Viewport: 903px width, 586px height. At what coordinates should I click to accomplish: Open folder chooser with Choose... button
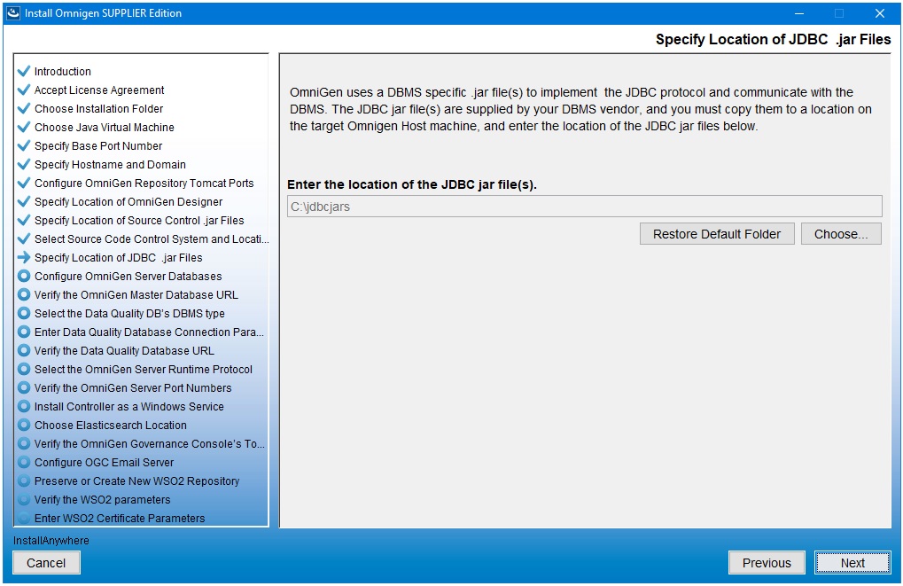pos(841,234)
